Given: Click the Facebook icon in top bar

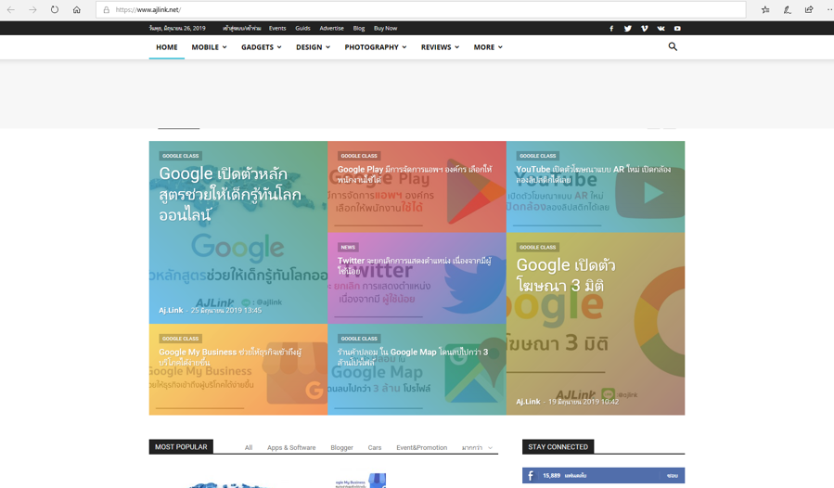Looking at the screenshot, I should click(611, 29).
